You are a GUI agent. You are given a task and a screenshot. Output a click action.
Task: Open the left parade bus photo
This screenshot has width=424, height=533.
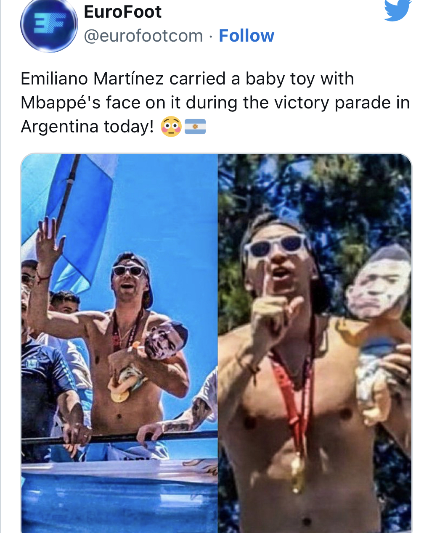click(119, 343)
